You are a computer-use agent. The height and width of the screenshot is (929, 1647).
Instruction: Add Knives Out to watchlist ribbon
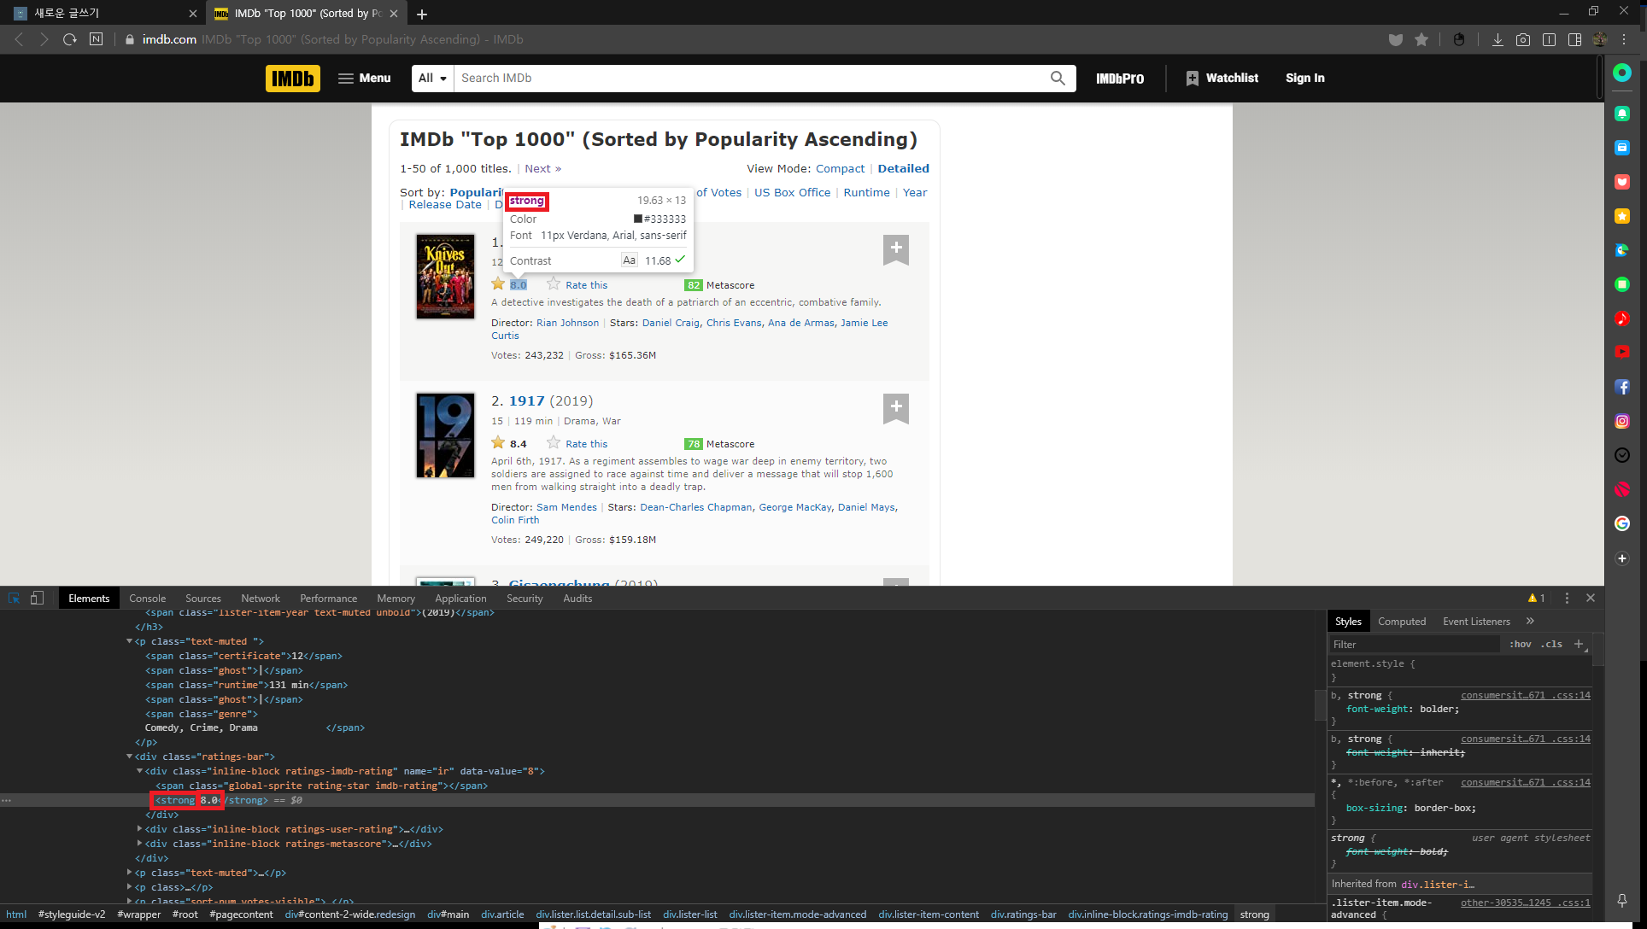[x=895, y=248]
